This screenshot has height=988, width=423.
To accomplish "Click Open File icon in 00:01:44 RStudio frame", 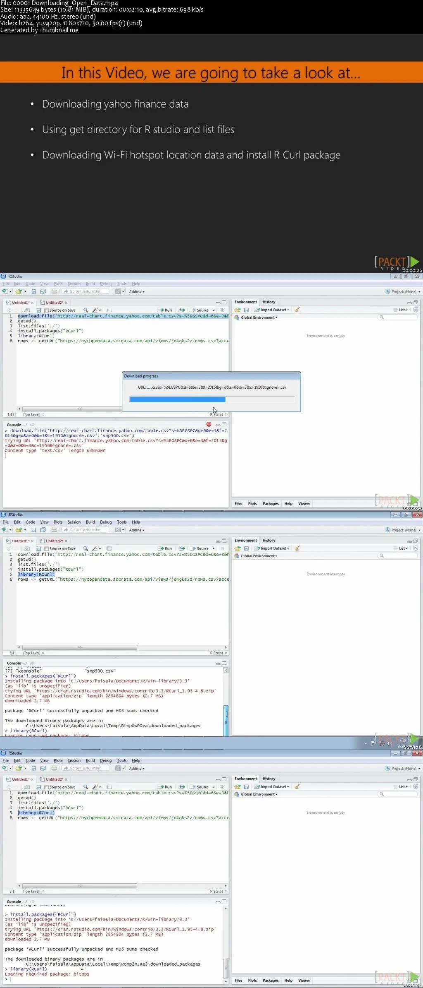I will coord(18,768).
